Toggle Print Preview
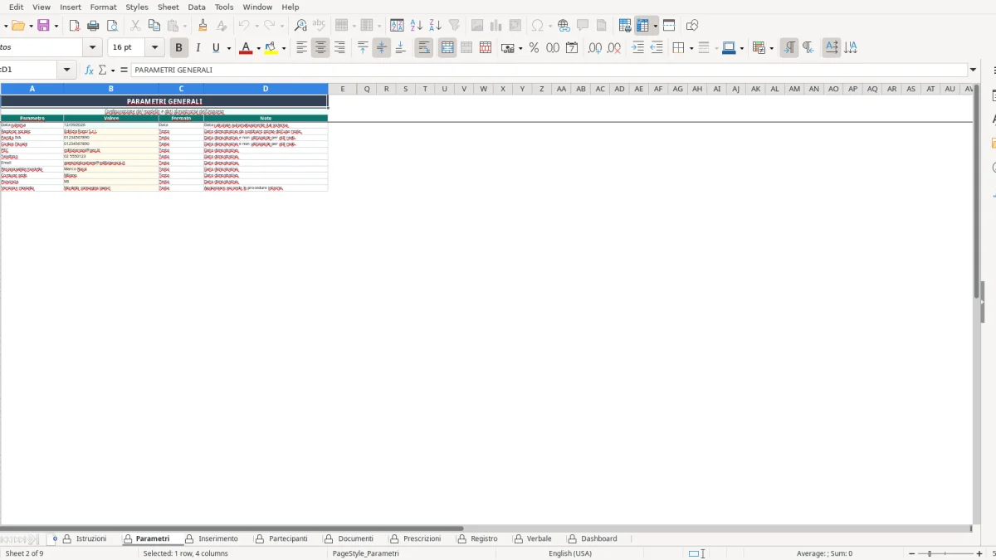The width and height of the screenshot is (996, 560). [x=112, y=26]
